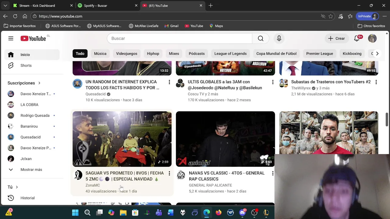Viewport: 390px width, 219px height.
Task: Open options menu for UN RANDOM DE INTERNET video
Action: [x=169, y=82]
